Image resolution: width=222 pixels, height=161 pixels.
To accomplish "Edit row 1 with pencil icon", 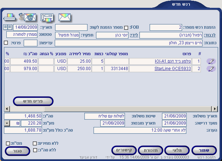I will point(211,62).
